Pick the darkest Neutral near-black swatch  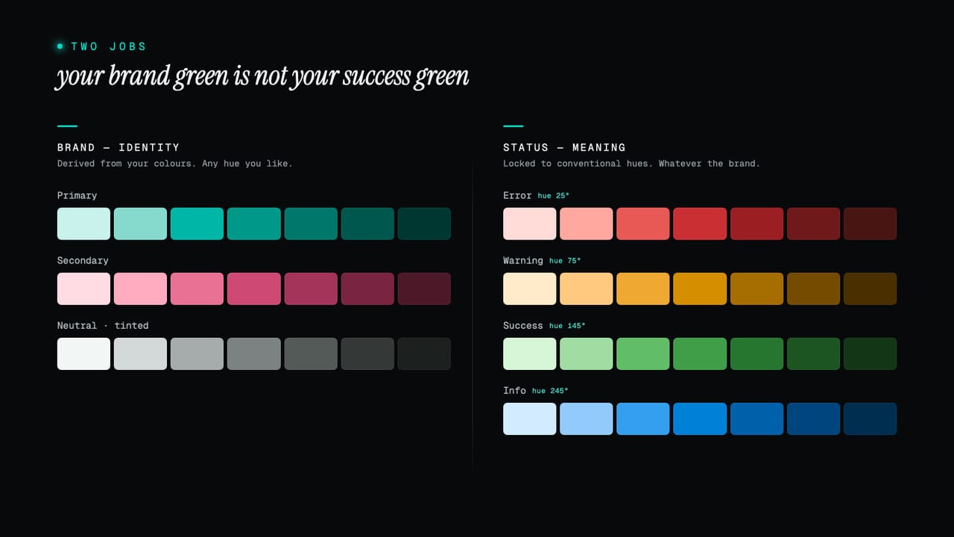pos(424,354)
